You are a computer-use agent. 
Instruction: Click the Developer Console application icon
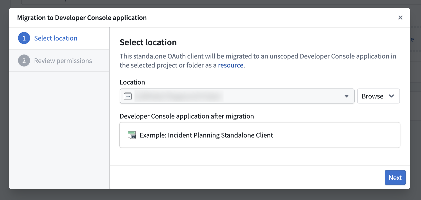[132, 135]
